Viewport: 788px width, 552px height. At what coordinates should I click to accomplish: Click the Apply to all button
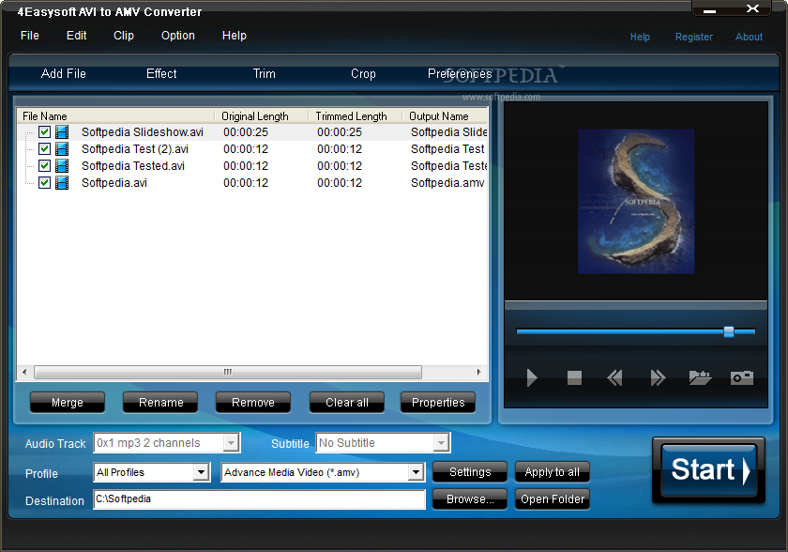point(553,472)
